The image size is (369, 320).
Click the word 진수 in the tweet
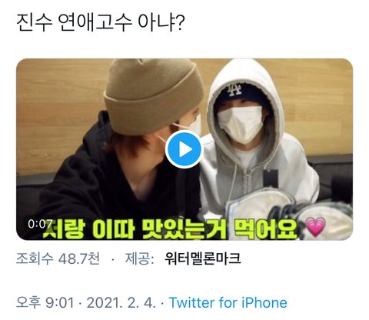35,23
